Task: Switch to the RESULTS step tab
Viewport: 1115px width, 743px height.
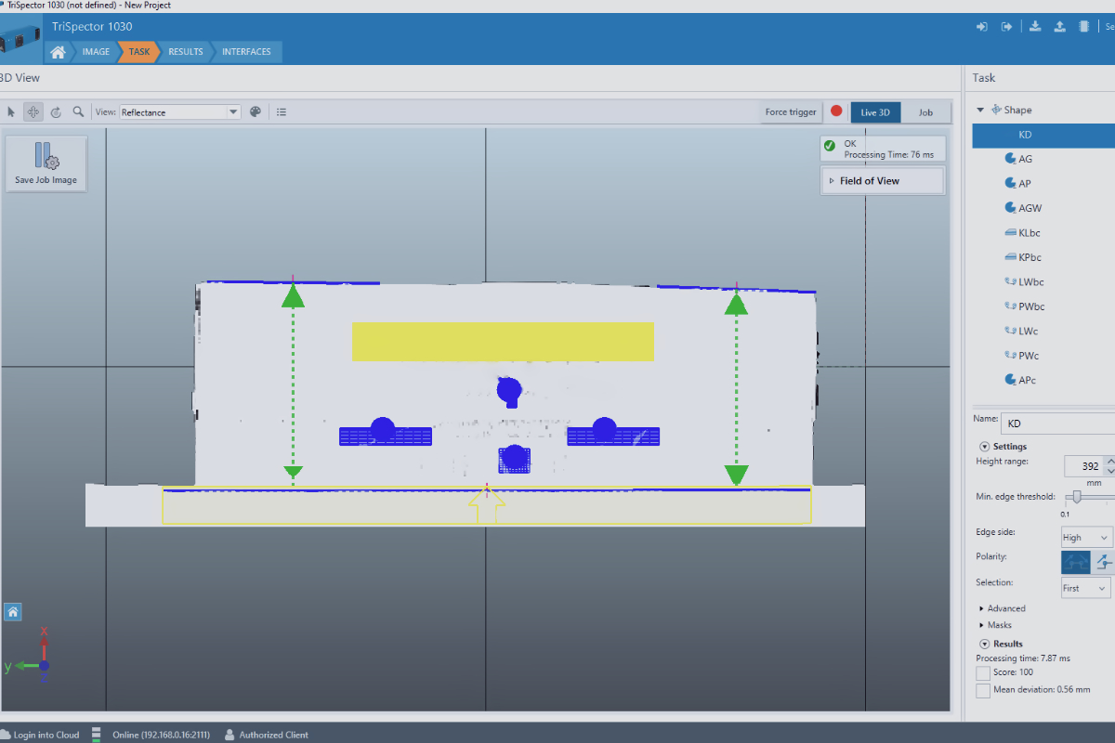Action: pyautogui.click(x=185, y=52)
